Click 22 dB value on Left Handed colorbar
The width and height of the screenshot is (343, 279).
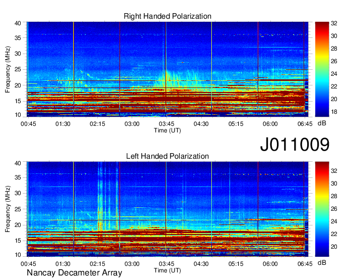pyautogui.click(x=334, y=234)
